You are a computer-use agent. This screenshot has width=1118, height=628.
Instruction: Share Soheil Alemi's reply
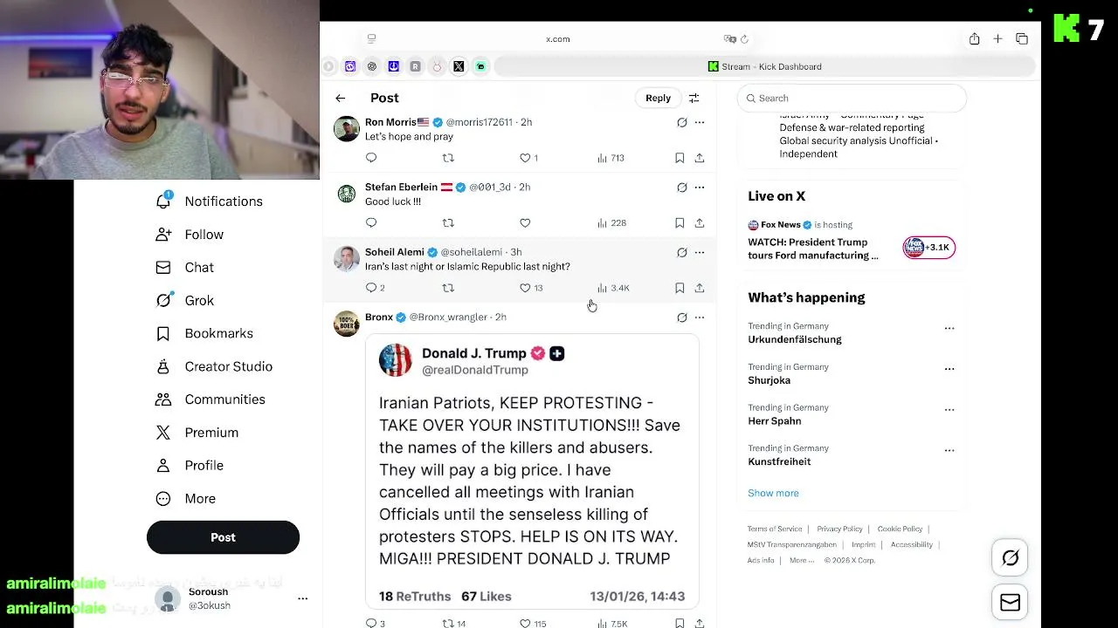[x=700, y=288]
